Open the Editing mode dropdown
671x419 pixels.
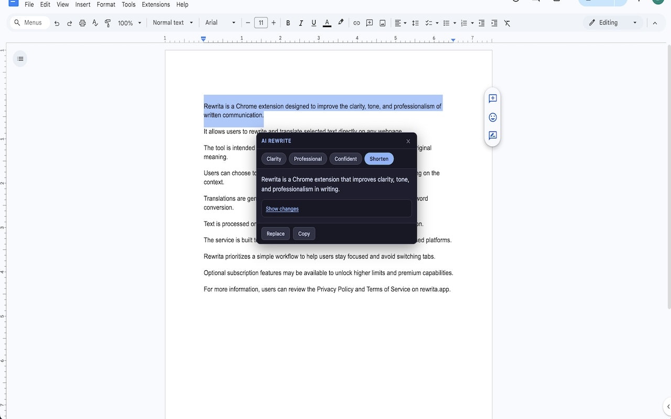(x=612, y=23)
